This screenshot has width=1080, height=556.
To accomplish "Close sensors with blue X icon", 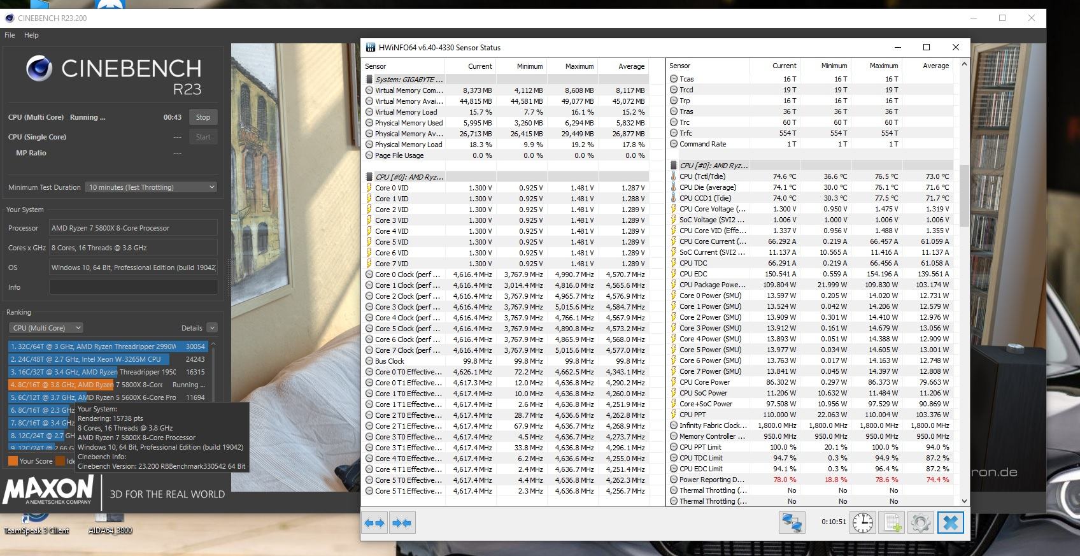I will (950, 523).
